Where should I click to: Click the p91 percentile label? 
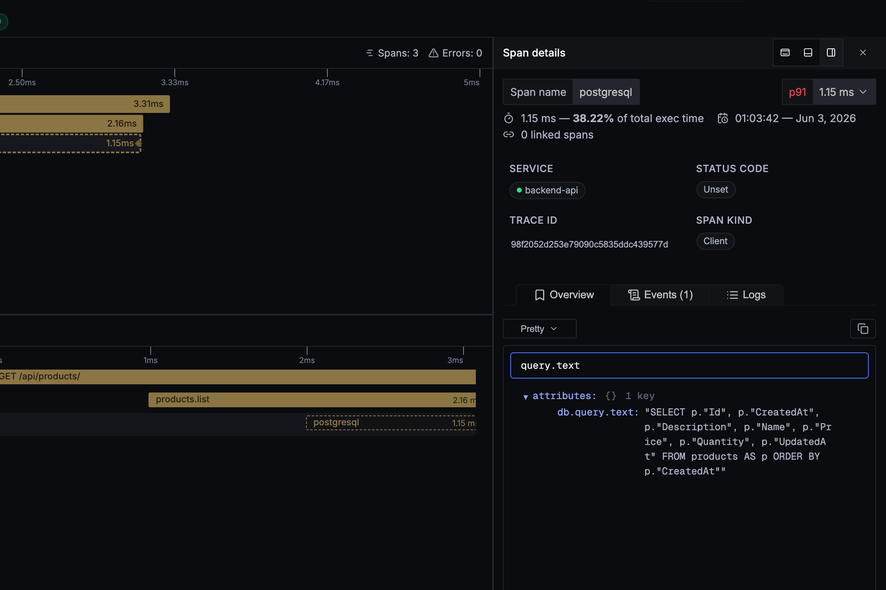pyautogui.click(x=797, y=92)
